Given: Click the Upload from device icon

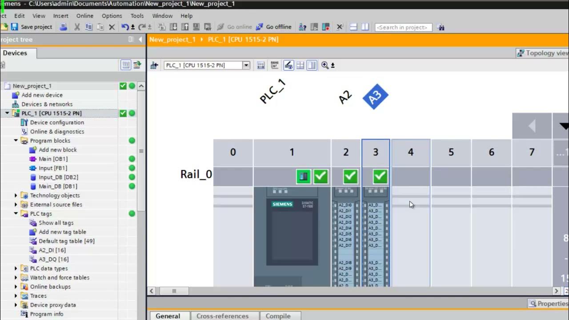Looking at the screenshot, I should click(x=184, y=27).
